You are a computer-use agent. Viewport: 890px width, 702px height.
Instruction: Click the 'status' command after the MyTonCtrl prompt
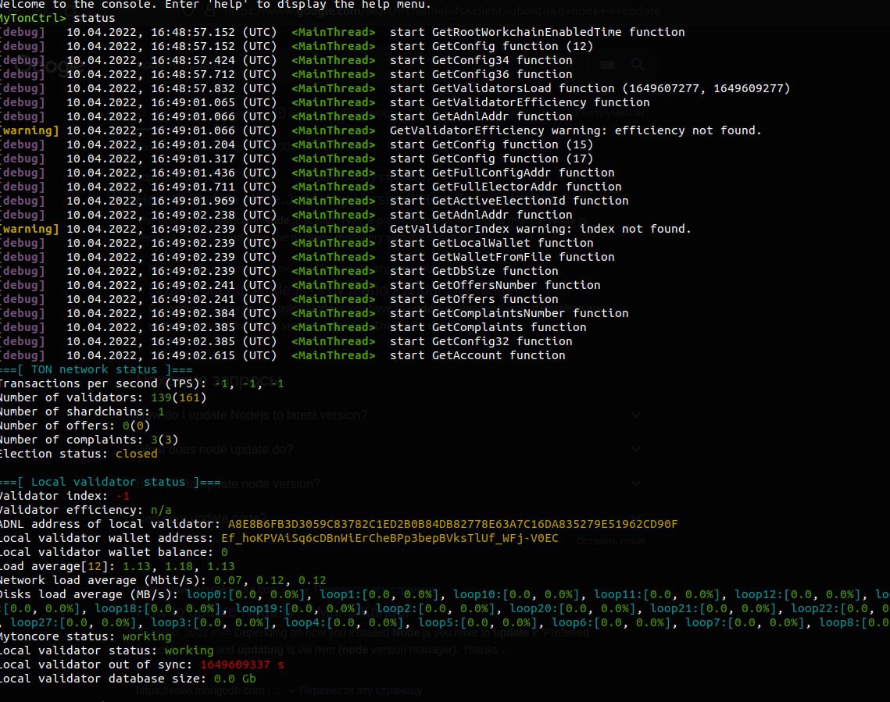tap(95, 18)
